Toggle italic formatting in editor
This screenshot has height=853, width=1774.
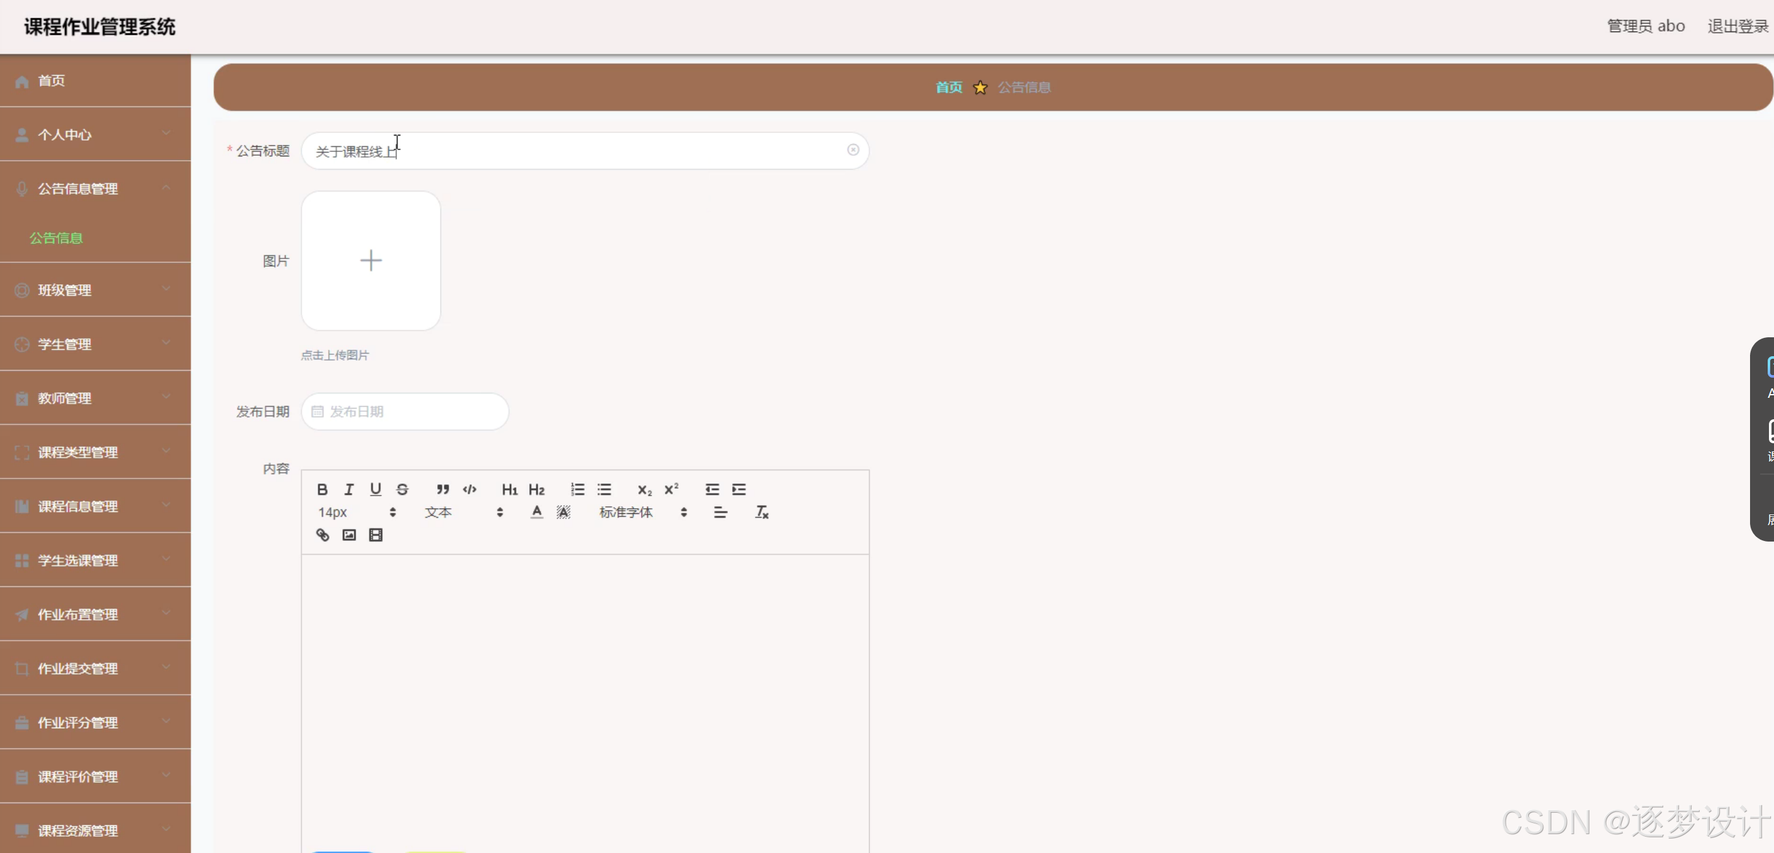pyautogui.click(x=348, y=489)
